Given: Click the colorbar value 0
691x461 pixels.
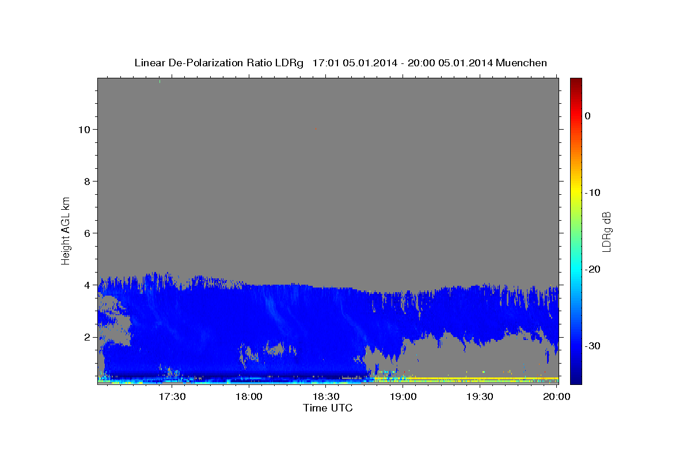Looking at the screenshot, I should click(x=587, y=116).
